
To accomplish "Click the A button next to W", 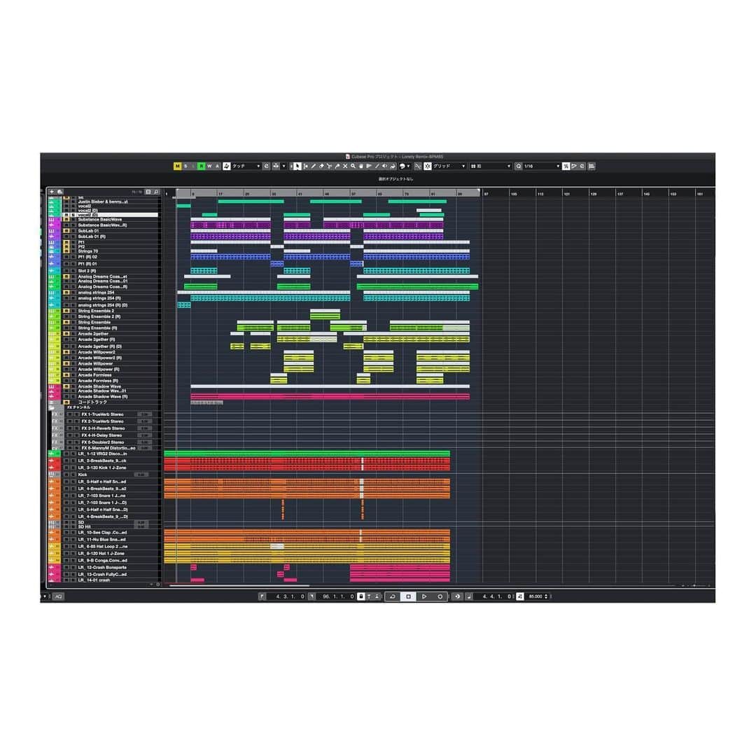I will [218, 166].
